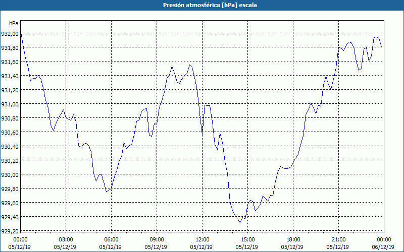Click the 12:00 time axis label
Viewport: 404px width, 252px height.
pyautogui.click(x=203, y=240)
